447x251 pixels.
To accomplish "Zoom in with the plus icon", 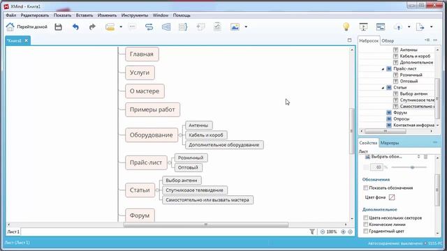I will [343, 231].
